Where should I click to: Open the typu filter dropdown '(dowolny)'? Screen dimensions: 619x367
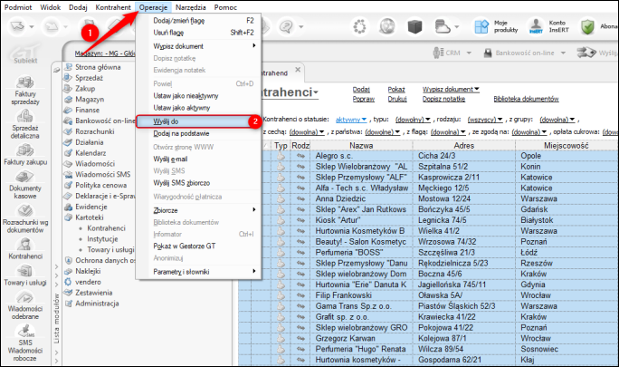click(x=413, y=119)
